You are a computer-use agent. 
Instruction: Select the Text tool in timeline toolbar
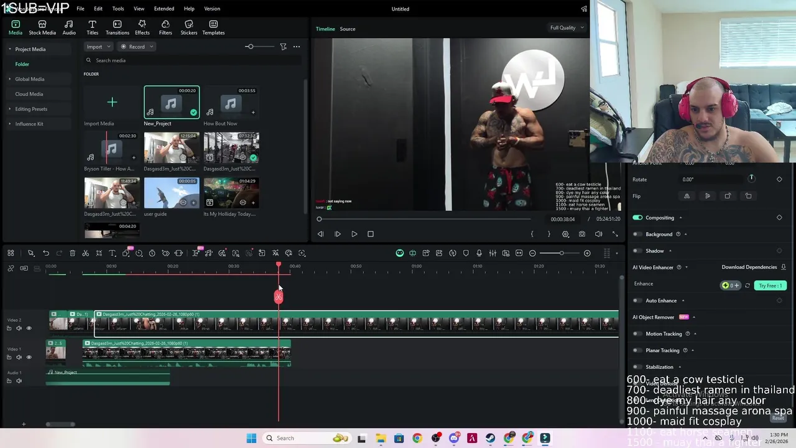(x=112, y=253)
